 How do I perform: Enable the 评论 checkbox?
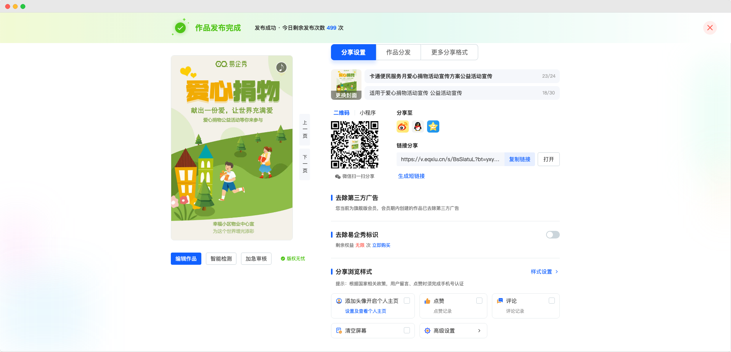[552, 301]
